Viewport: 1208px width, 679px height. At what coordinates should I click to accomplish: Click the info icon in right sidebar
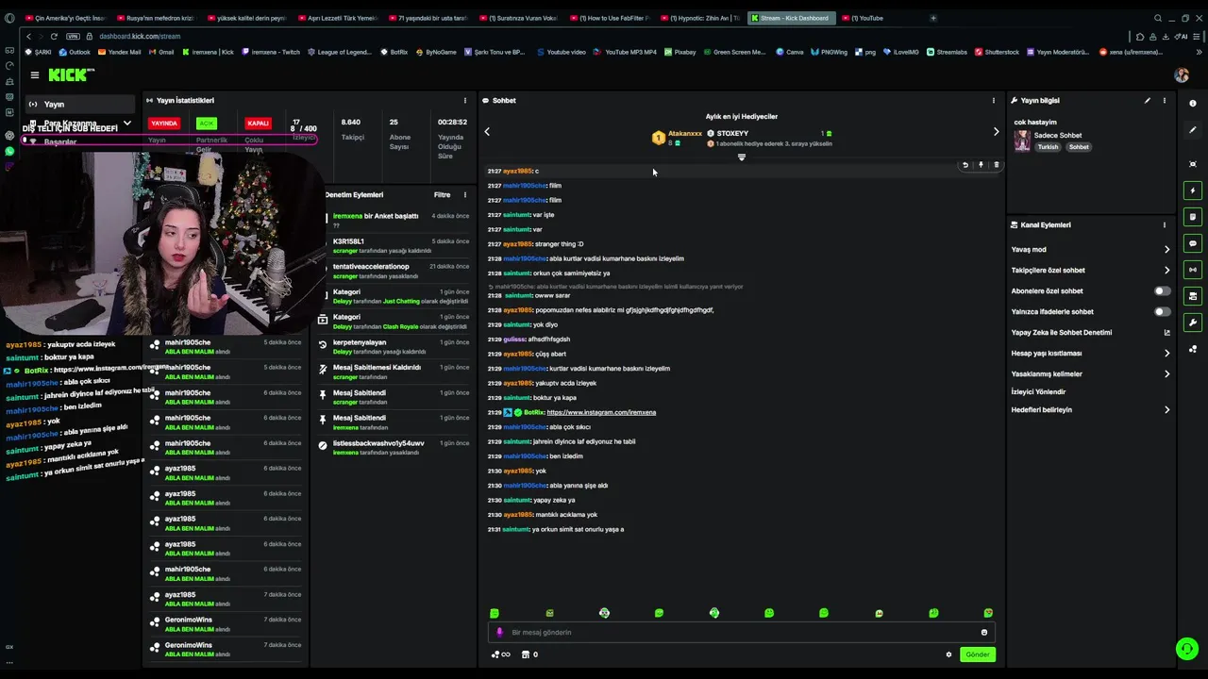tap(1193, 103)
